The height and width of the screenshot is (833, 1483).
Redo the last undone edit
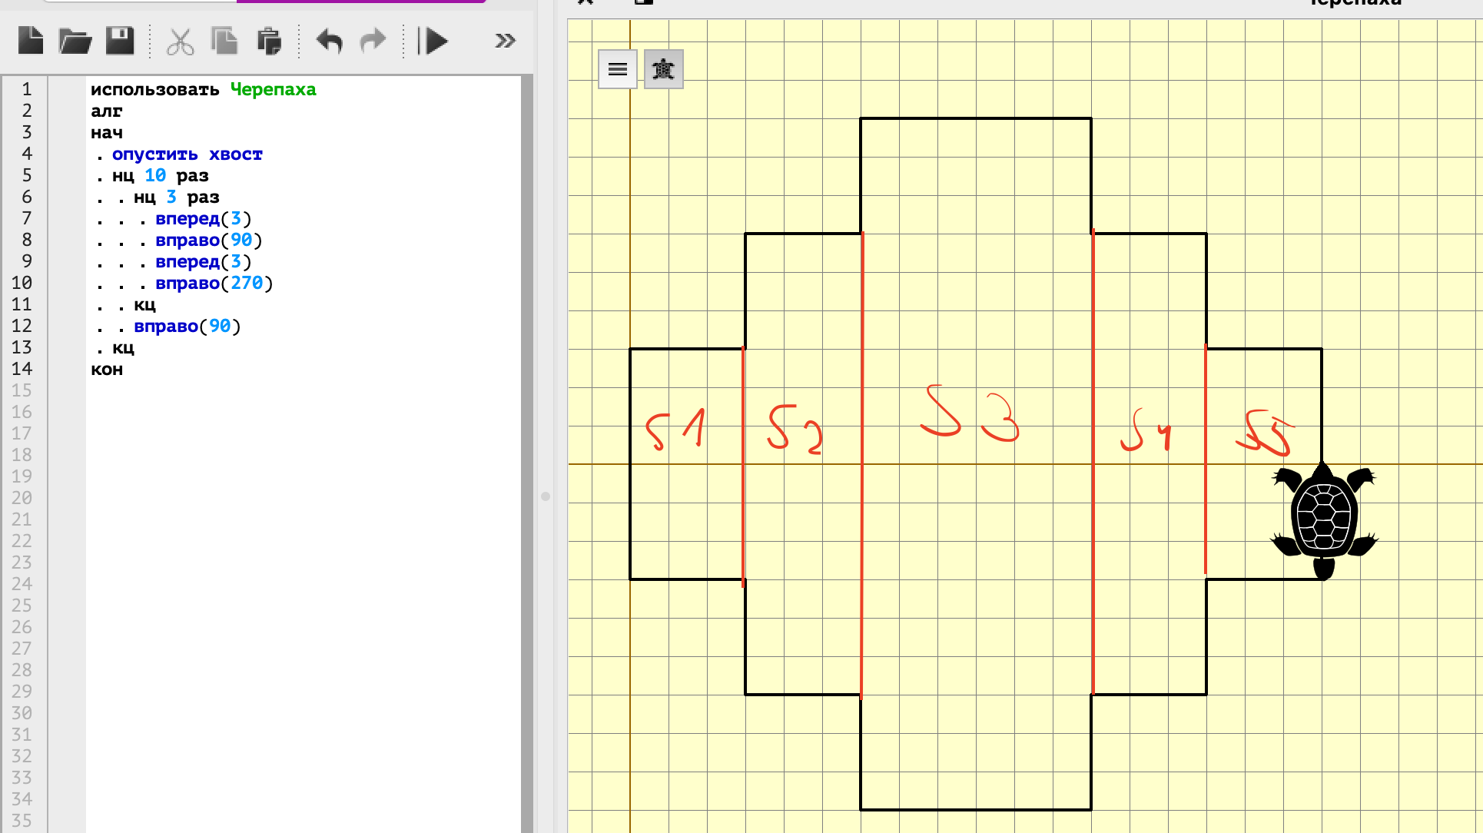pyautogui.click(x=373, y=41)
